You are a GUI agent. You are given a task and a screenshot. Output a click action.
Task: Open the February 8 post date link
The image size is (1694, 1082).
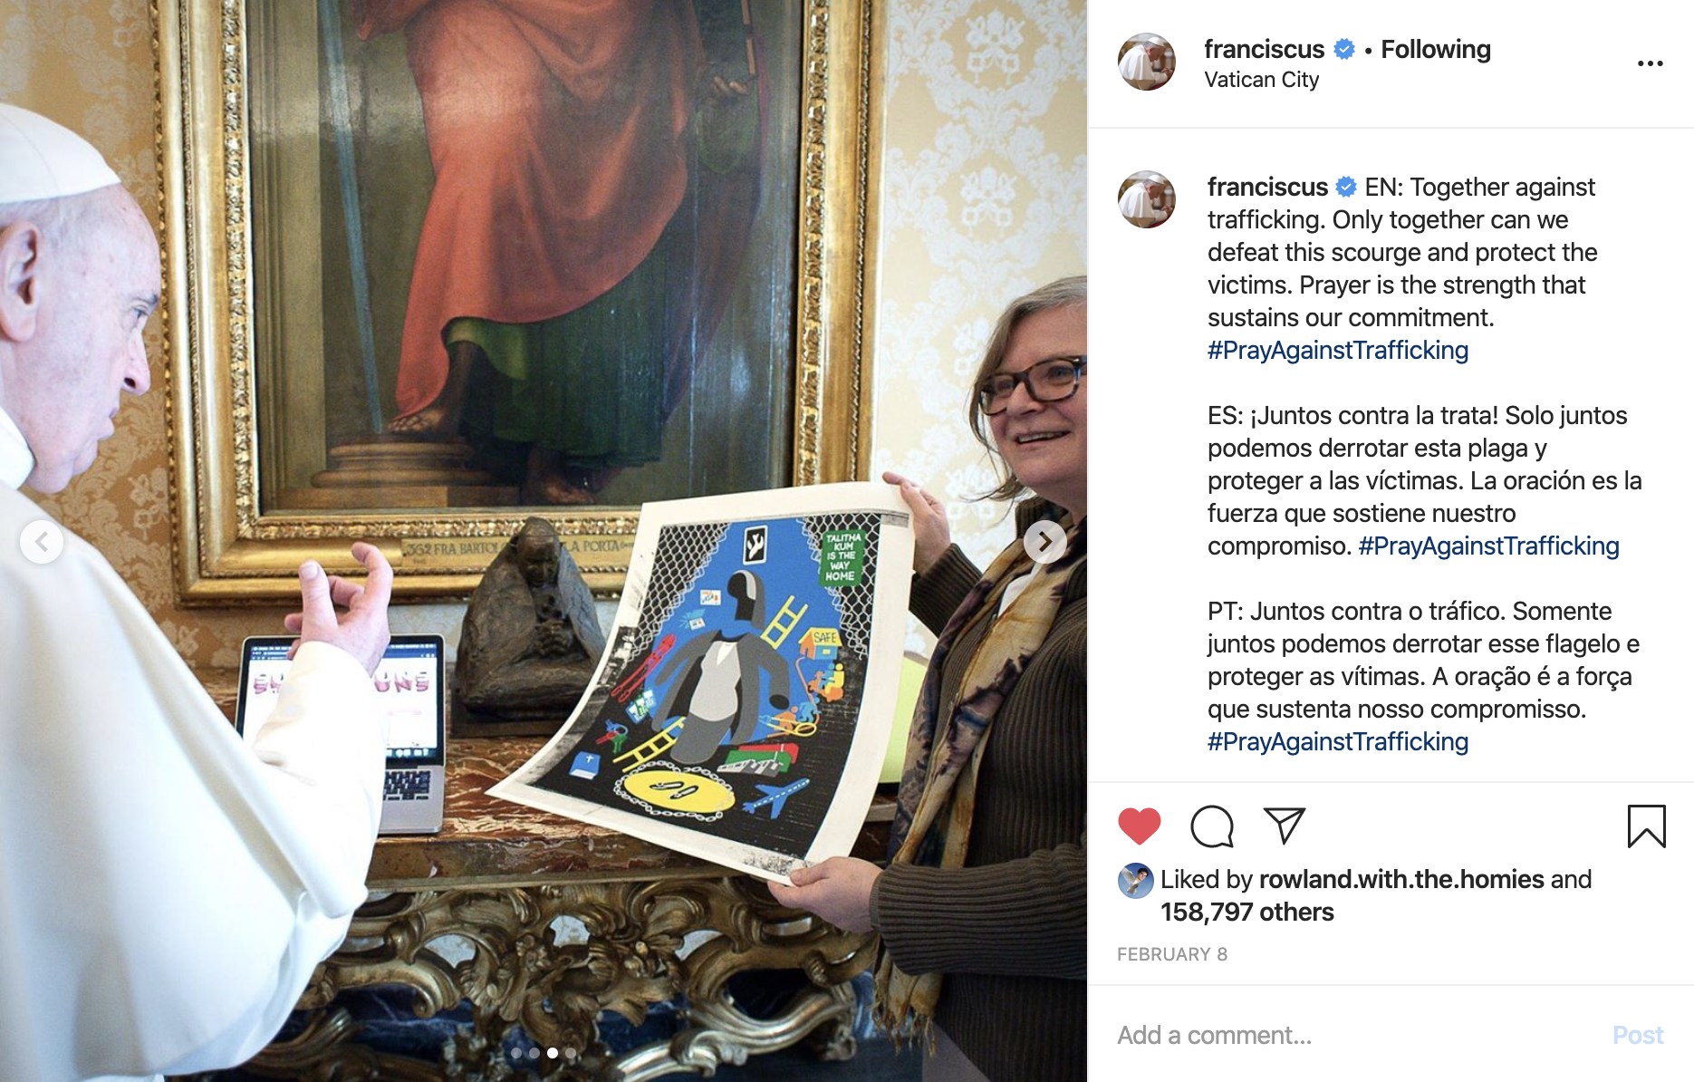click(1171, 954)
